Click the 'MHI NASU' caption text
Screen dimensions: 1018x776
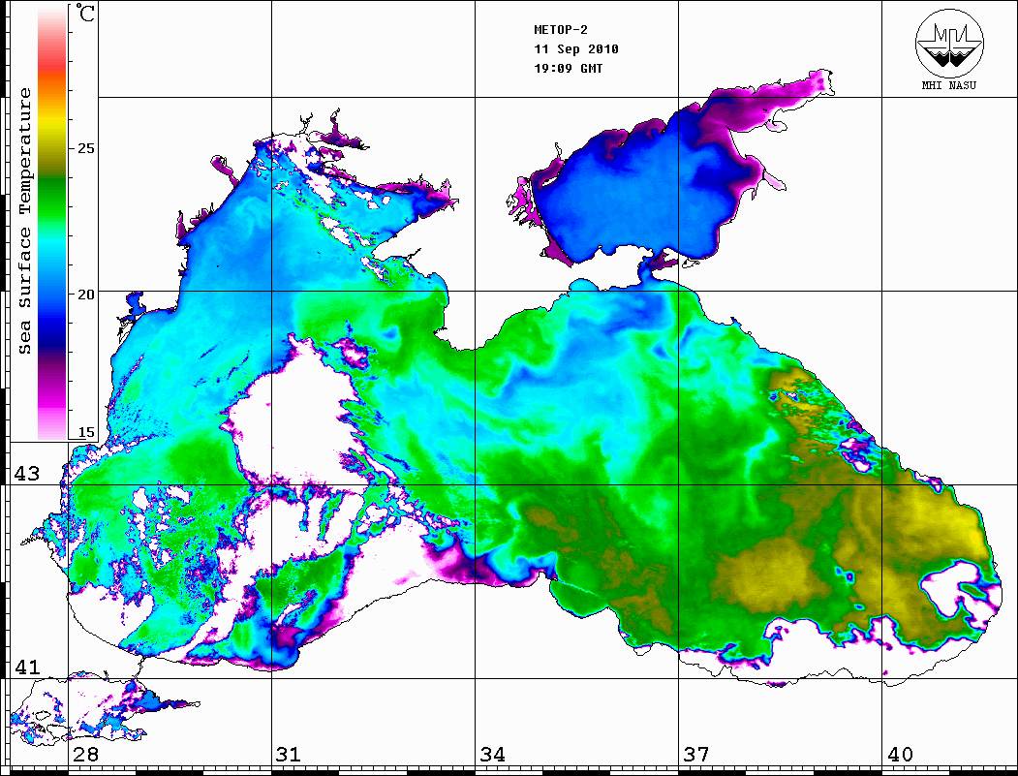(948, 85)
